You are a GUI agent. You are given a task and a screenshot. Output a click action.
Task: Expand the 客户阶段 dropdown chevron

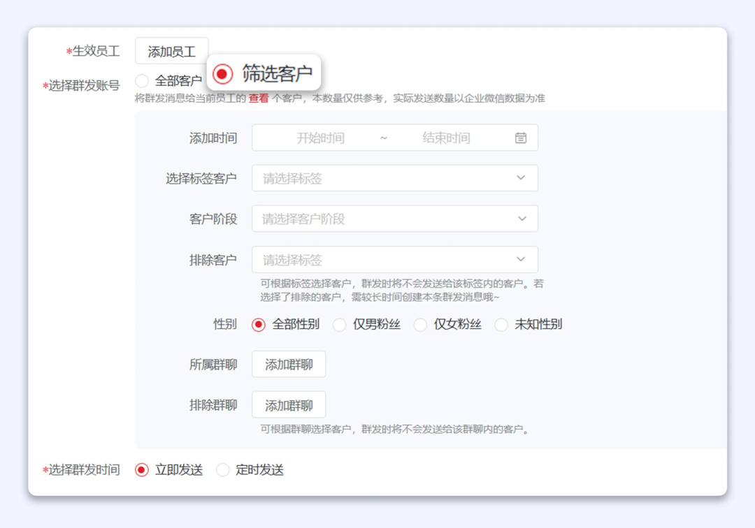pos(520,219)
